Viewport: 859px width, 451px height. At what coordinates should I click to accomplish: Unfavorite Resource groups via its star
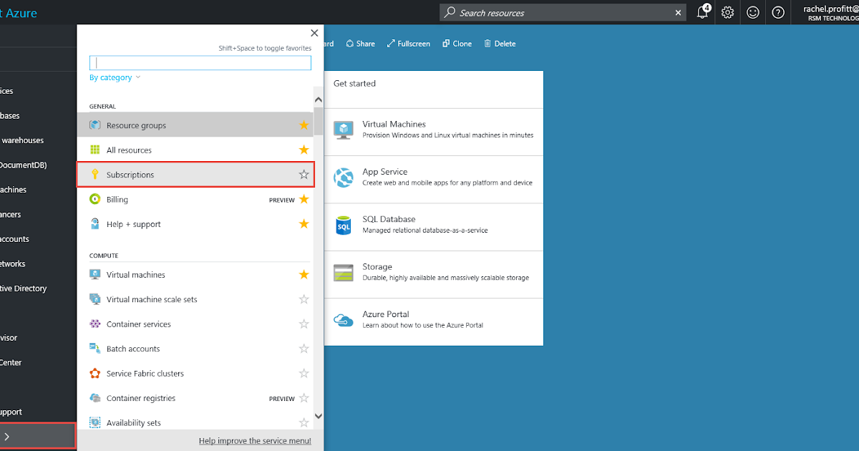304,125
